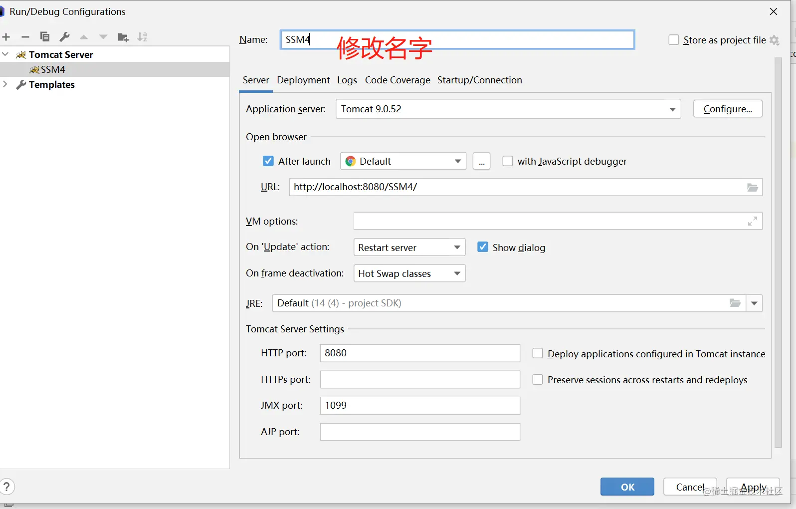The height and width of the screenshot is (509, 796).
Task: Click the Tomcat Server cat icon in tree
Action: pos(21,55)
